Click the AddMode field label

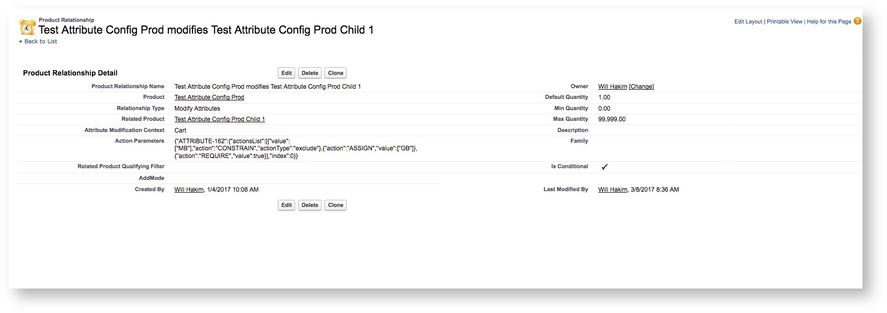coord(152,178)
